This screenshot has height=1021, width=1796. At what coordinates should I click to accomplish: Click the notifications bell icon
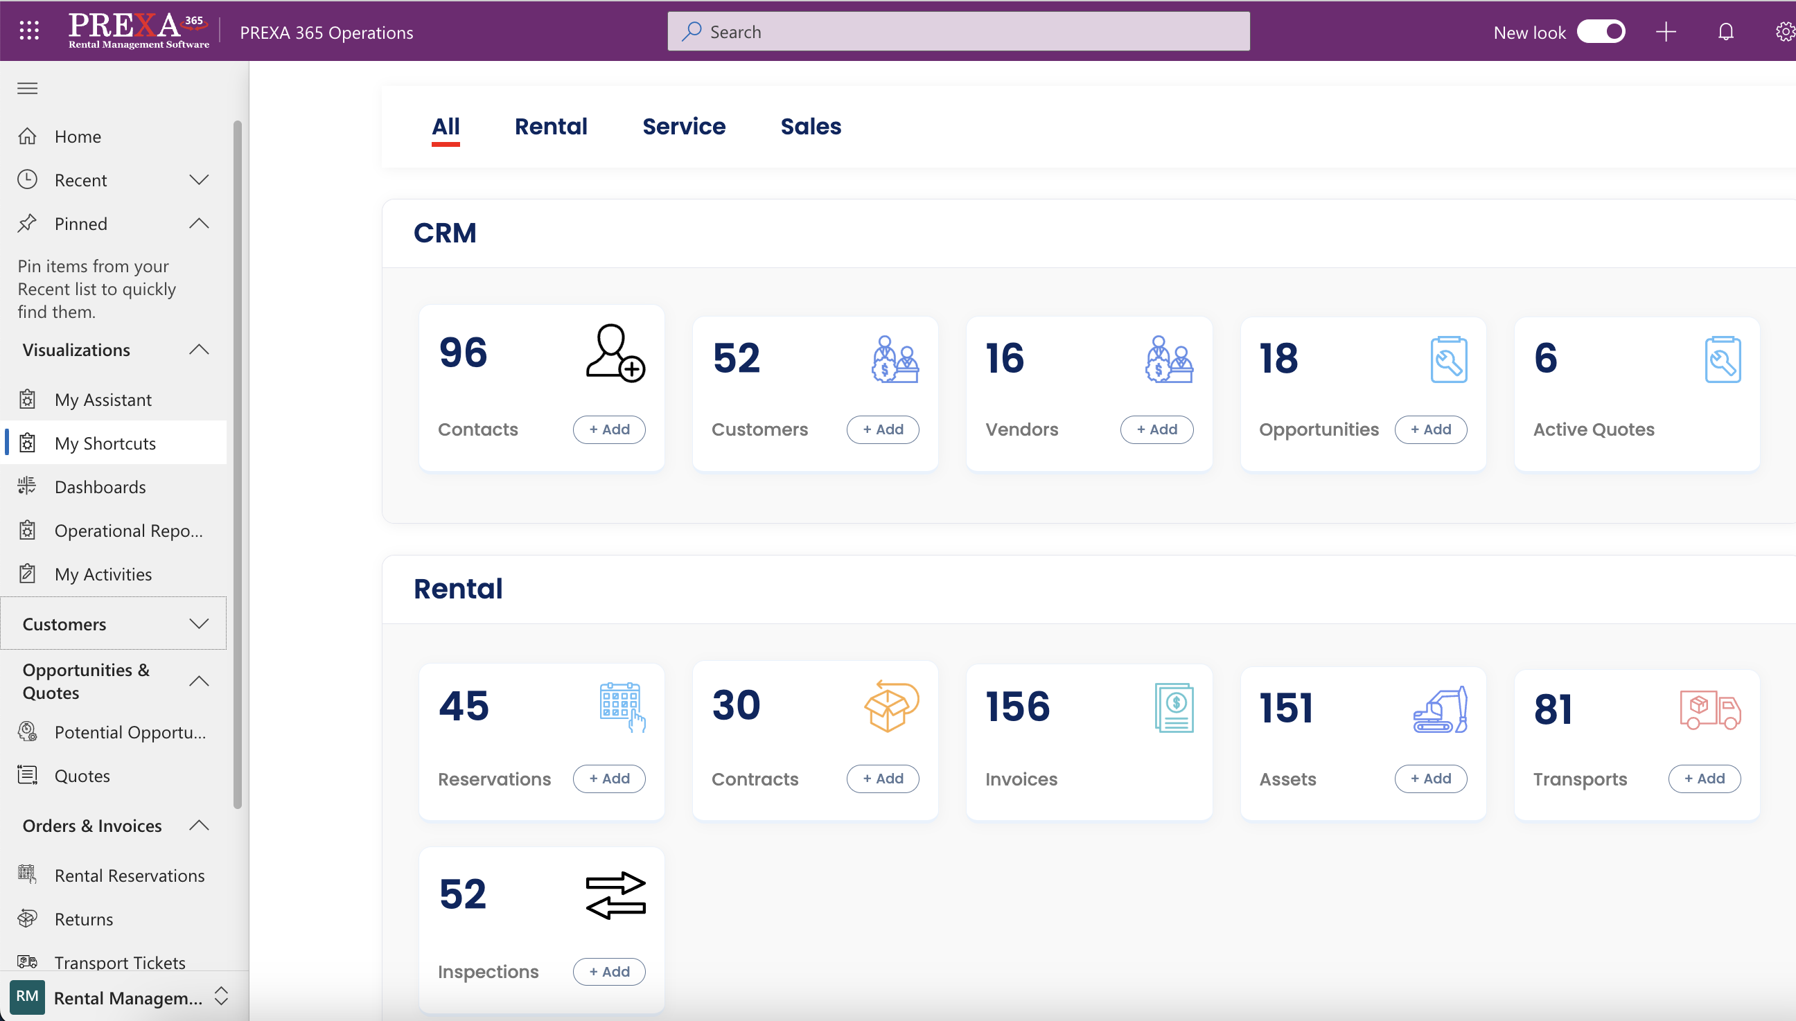tap(1725, 32)
